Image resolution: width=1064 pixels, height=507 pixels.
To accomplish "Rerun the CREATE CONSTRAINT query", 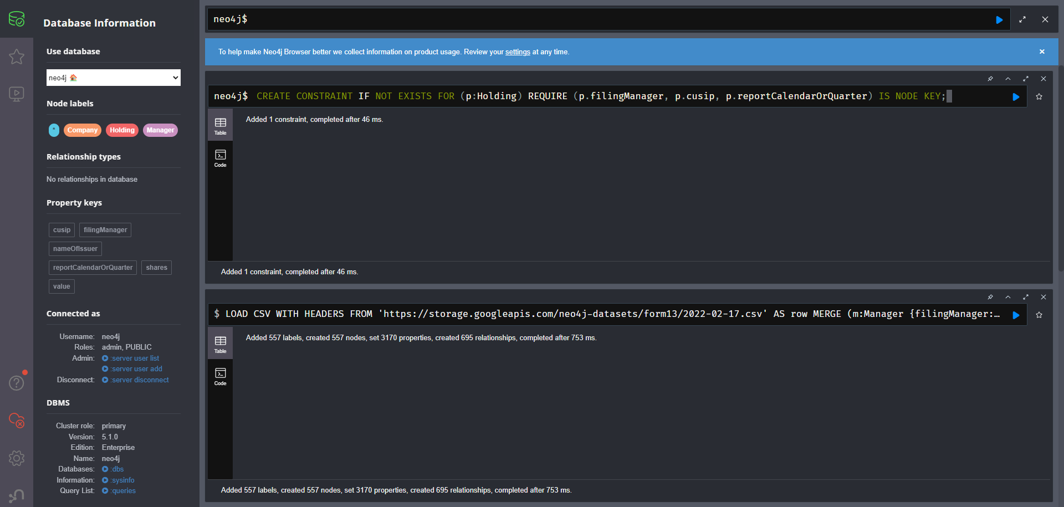I will point(1016,96).
